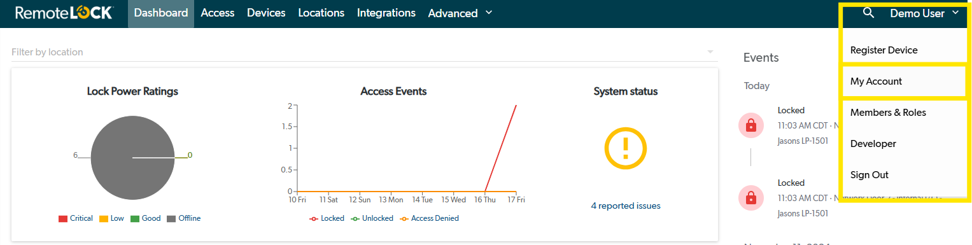Select Developer from the user menu

[873, 143]
